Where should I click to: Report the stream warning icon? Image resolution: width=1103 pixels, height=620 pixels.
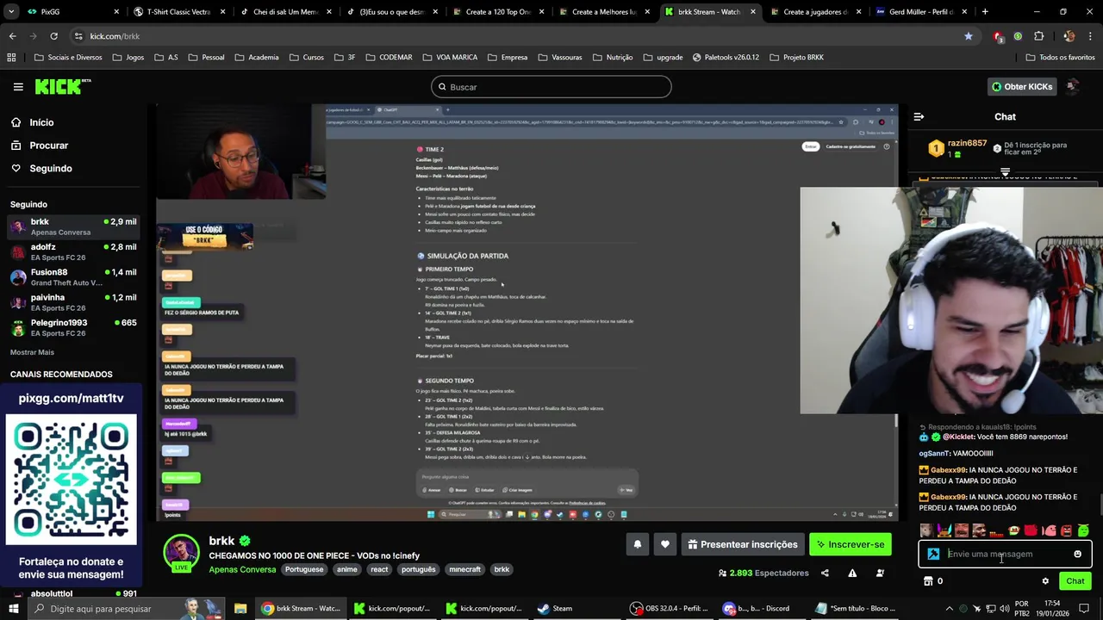[852, 573]
